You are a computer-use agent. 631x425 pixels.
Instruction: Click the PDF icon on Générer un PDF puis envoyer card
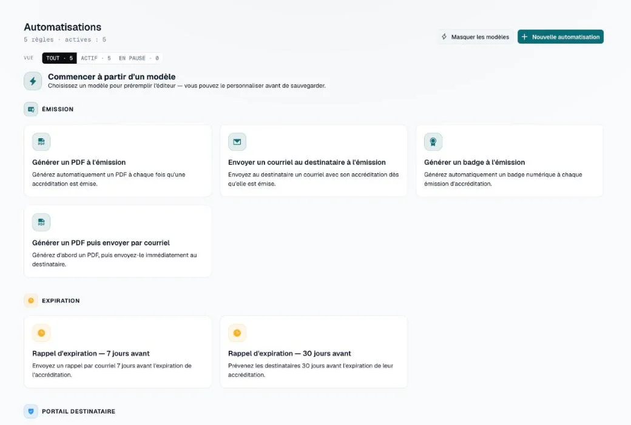[41, 223]
